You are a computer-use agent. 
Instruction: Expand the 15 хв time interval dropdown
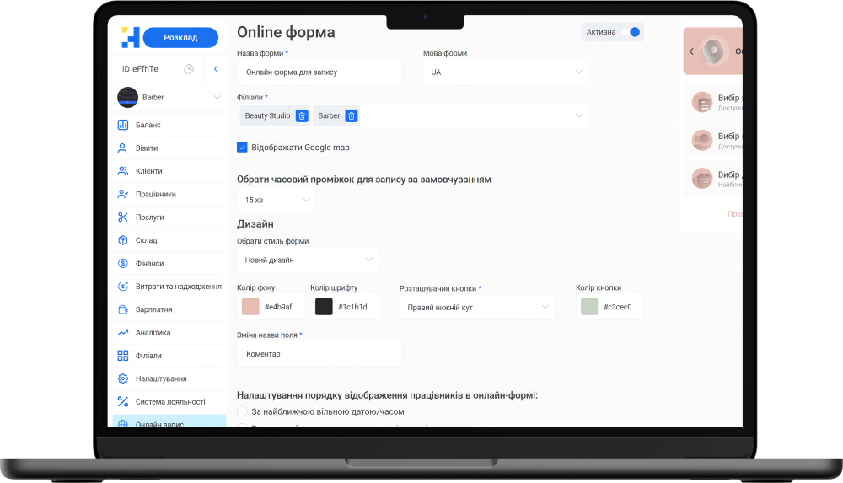tap(276, 200)
